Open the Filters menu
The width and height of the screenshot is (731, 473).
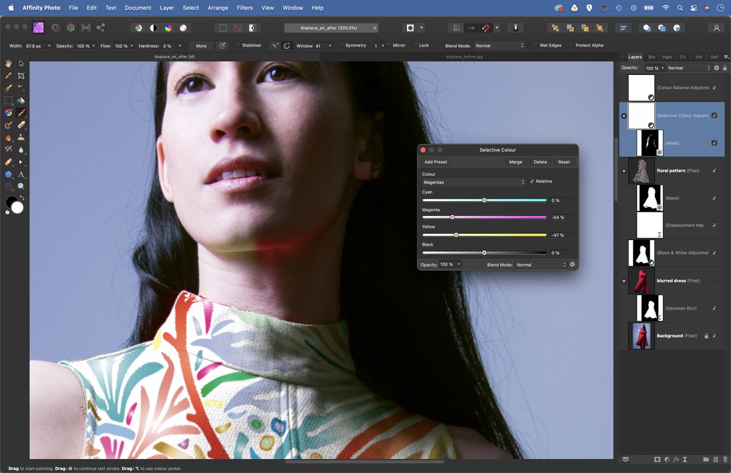coord(244,8)
